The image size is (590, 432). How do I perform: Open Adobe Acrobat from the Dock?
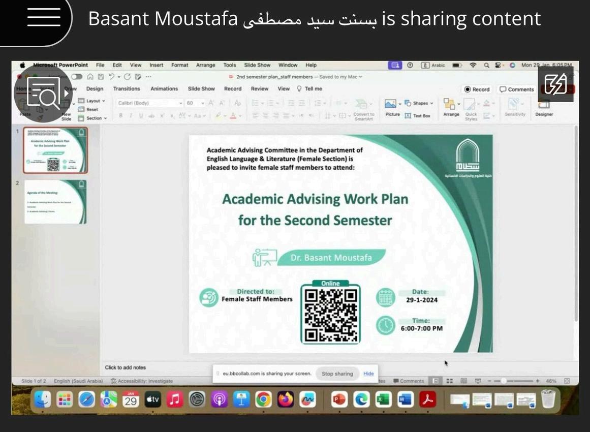point(427,399)
